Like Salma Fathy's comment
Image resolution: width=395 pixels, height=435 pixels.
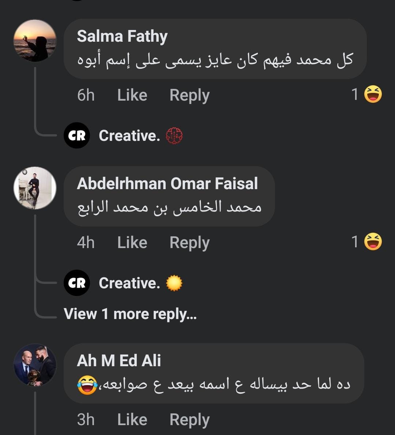click(x=132, y=95)
